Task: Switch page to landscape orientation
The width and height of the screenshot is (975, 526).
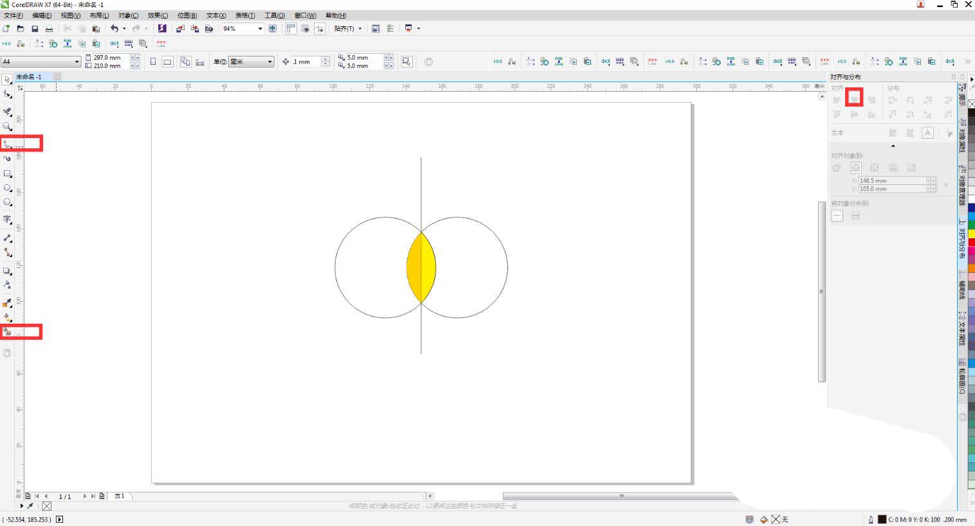Action: tap(167, 62)
